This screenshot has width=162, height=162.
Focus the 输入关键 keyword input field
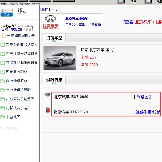point(7,11)
